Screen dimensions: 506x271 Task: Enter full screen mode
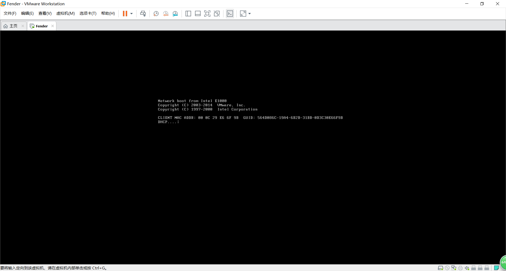coord(207,13)
